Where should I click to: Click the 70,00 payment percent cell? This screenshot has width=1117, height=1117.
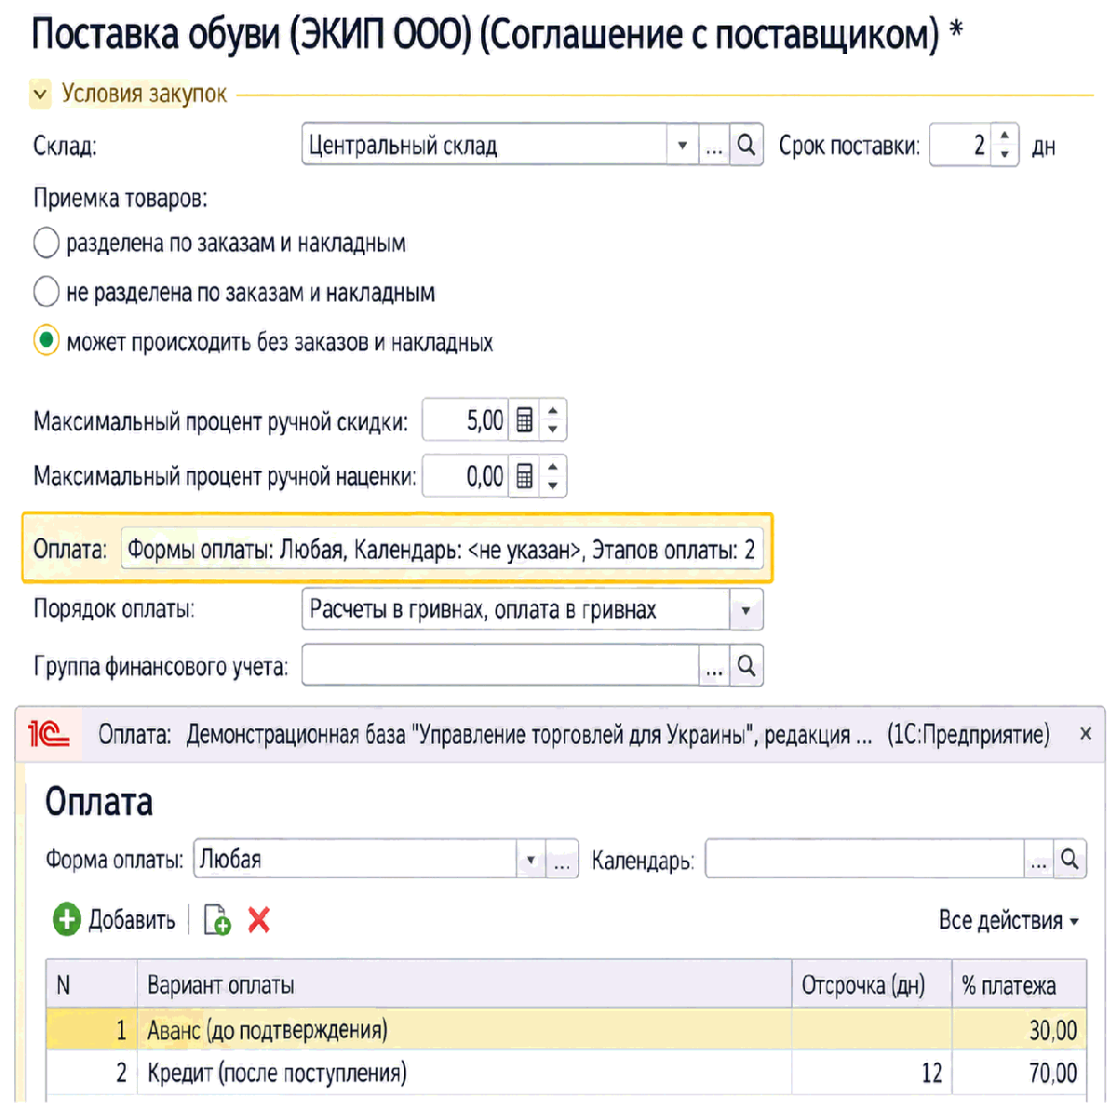(1019, 1072)
